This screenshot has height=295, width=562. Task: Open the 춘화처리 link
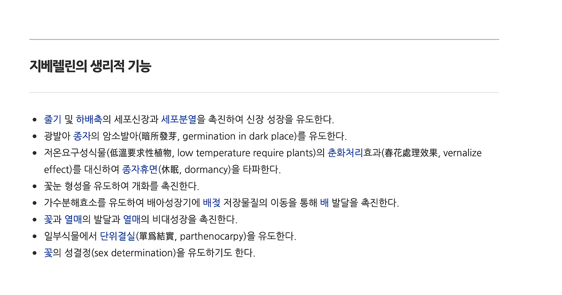[x=346, y=153]
